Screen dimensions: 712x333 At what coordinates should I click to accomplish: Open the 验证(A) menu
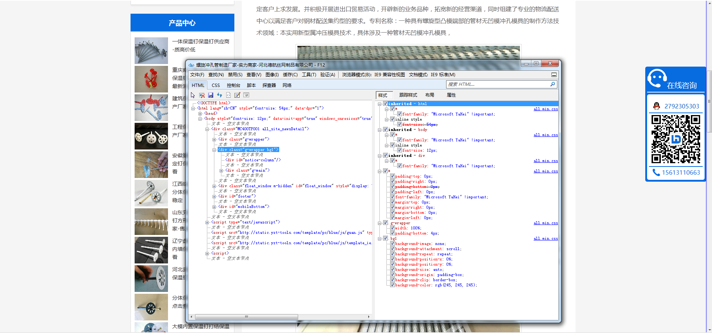(x=328, y=75)
